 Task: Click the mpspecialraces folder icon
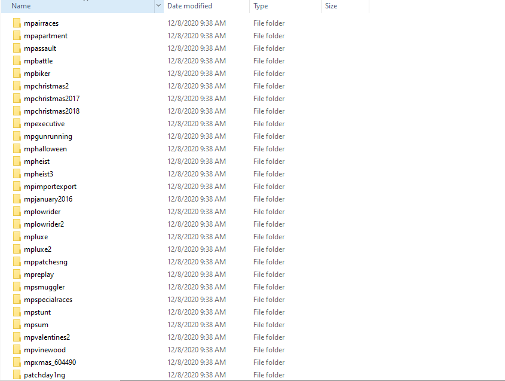17,300
